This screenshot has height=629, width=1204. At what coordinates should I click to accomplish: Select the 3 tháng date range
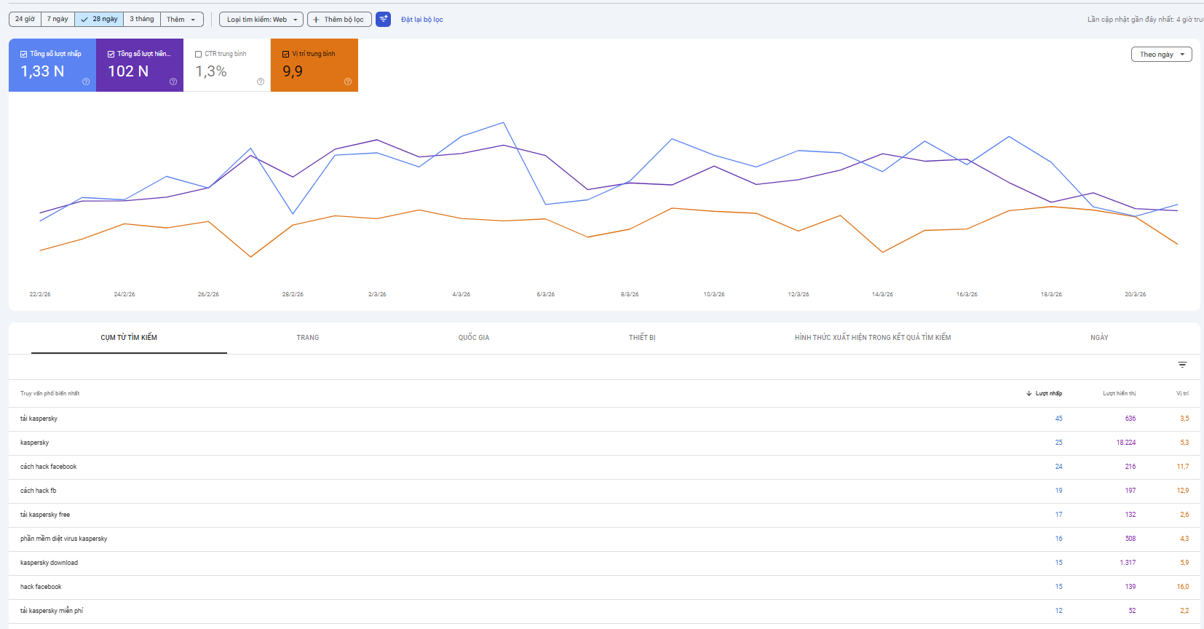(142, 19)
